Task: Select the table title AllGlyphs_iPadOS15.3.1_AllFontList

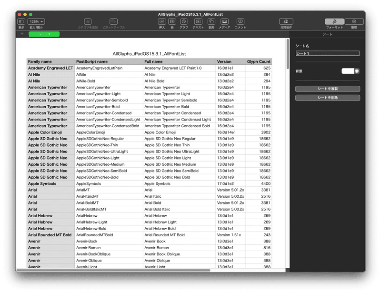Action: [x=149, y=54]
